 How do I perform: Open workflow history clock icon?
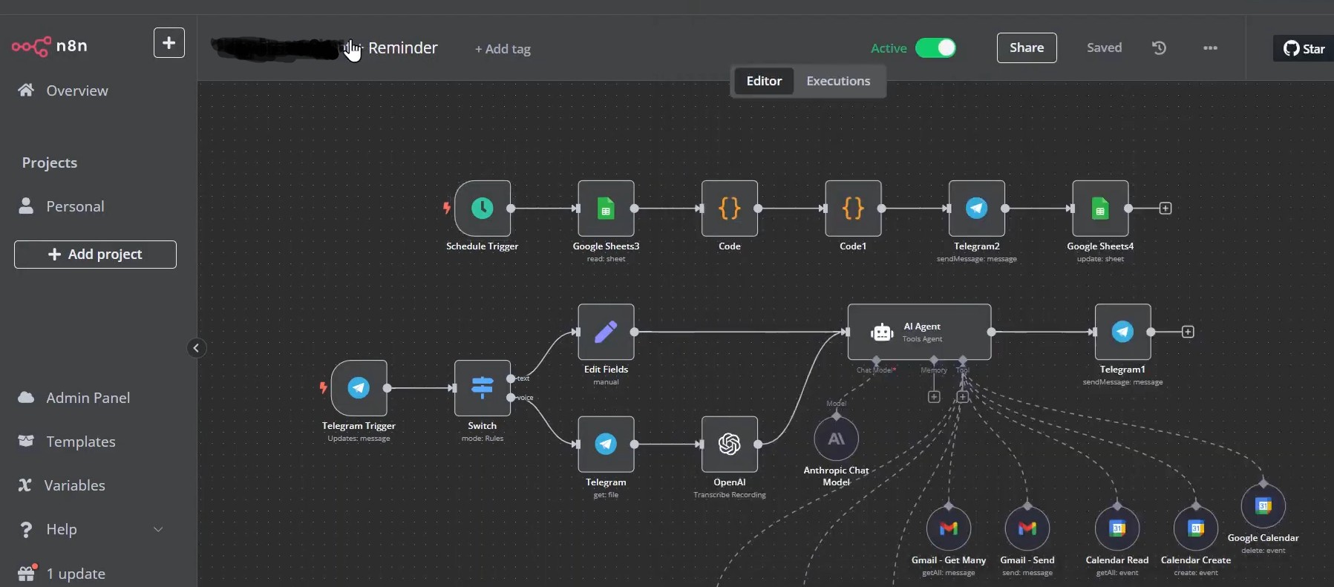coord(1159,48)
